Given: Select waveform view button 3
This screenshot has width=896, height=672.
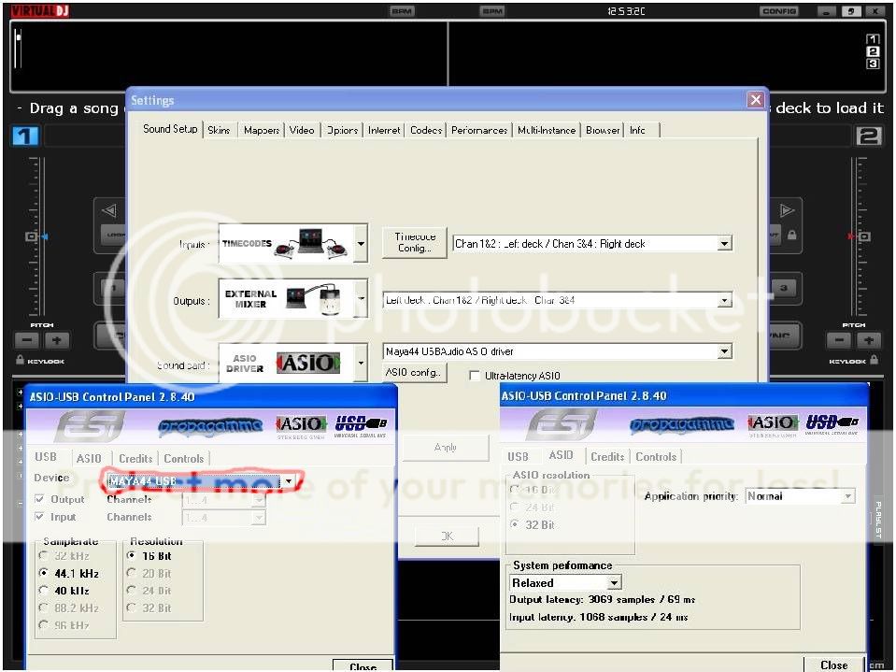Looking at the screenshot, I should click(x=873, y=64).
